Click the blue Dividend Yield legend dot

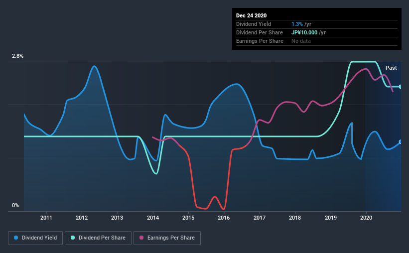[16, 238]
